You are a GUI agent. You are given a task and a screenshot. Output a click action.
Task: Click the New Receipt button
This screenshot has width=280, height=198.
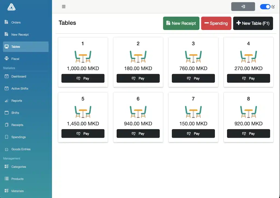[x=181, y=23]
